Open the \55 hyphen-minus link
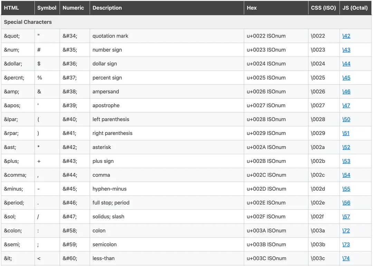Screen dimensions: 373x266 [346, 189]
